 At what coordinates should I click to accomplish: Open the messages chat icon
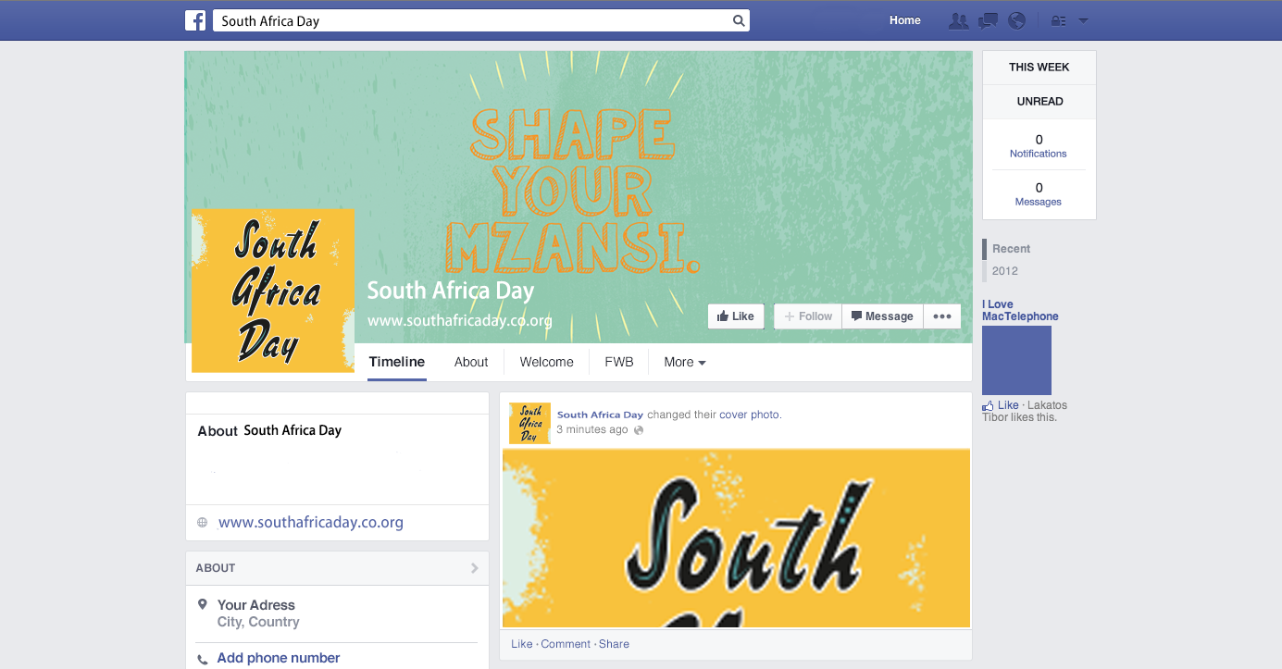coord(989,20)
